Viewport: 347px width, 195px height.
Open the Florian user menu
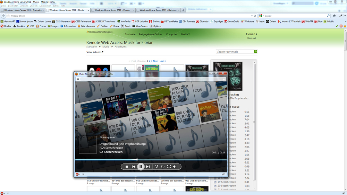click(x=251, y=34)
